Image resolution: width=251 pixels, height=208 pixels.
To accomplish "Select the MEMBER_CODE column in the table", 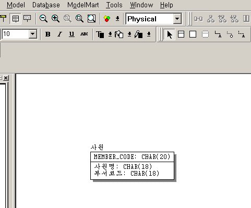I will click(132, 157).
